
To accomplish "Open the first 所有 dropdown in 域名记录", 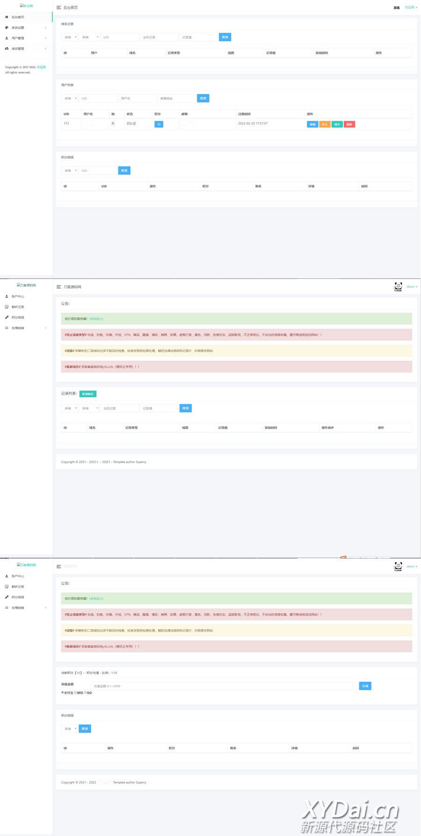I will 69,37.
